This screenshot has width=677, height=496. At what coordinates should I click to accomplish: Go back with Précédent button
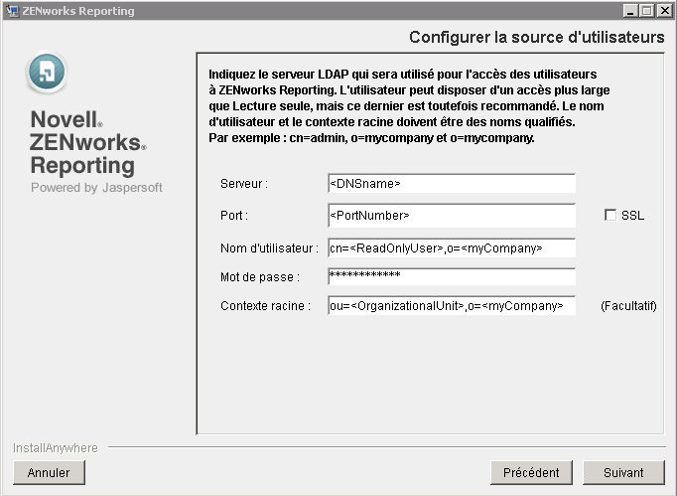pyautogui.click(x=531, y=472)
